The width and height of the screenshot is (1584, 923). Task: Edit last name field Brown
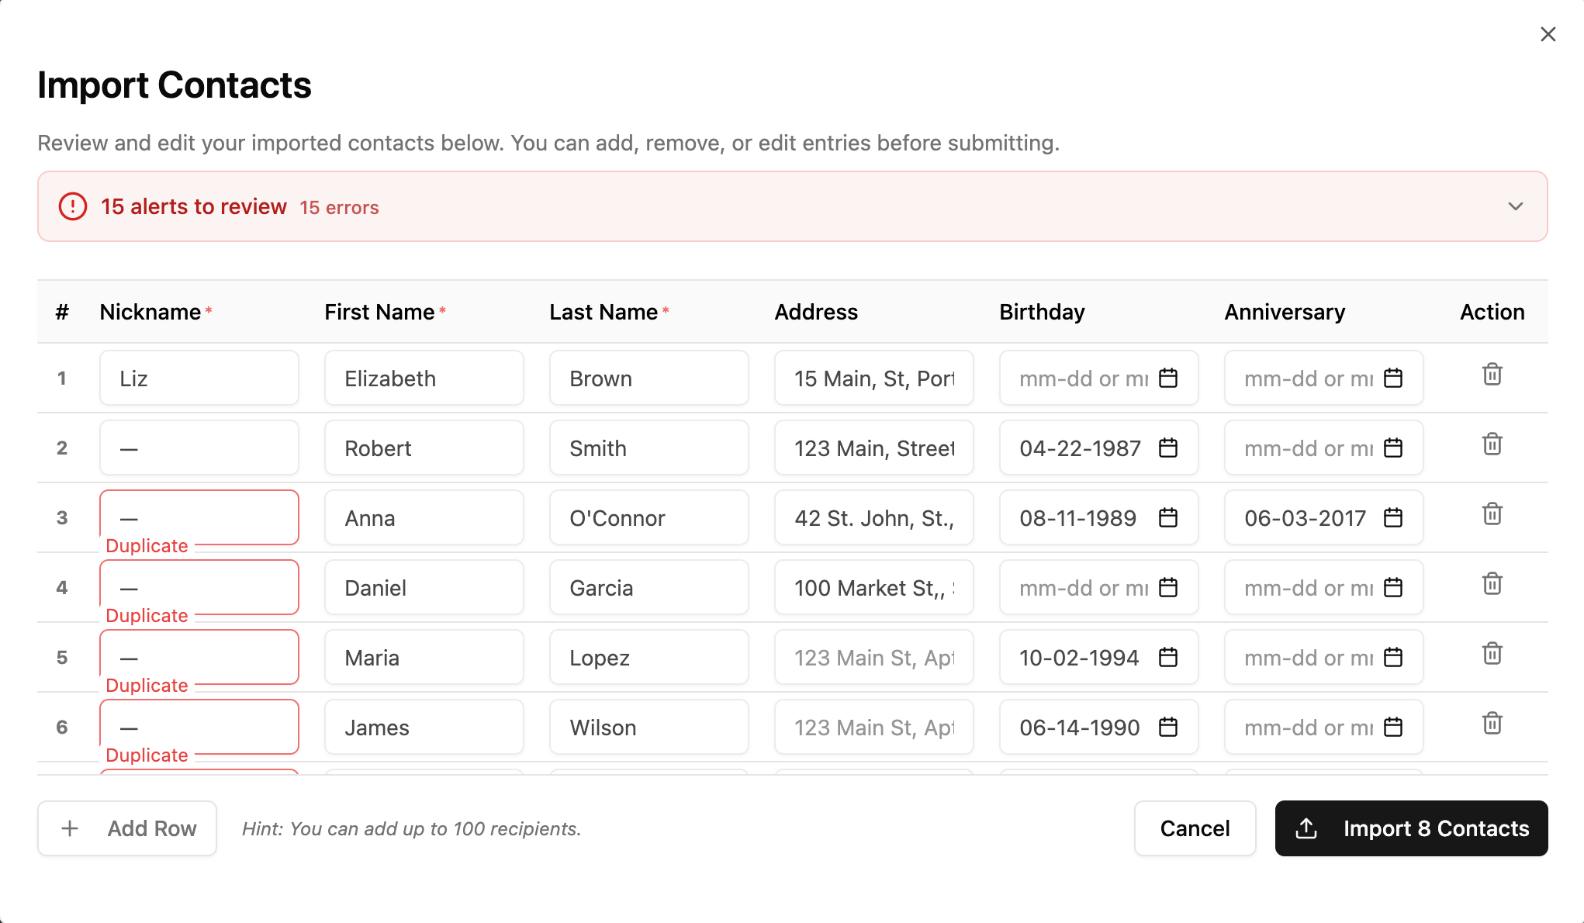[649, 378]
